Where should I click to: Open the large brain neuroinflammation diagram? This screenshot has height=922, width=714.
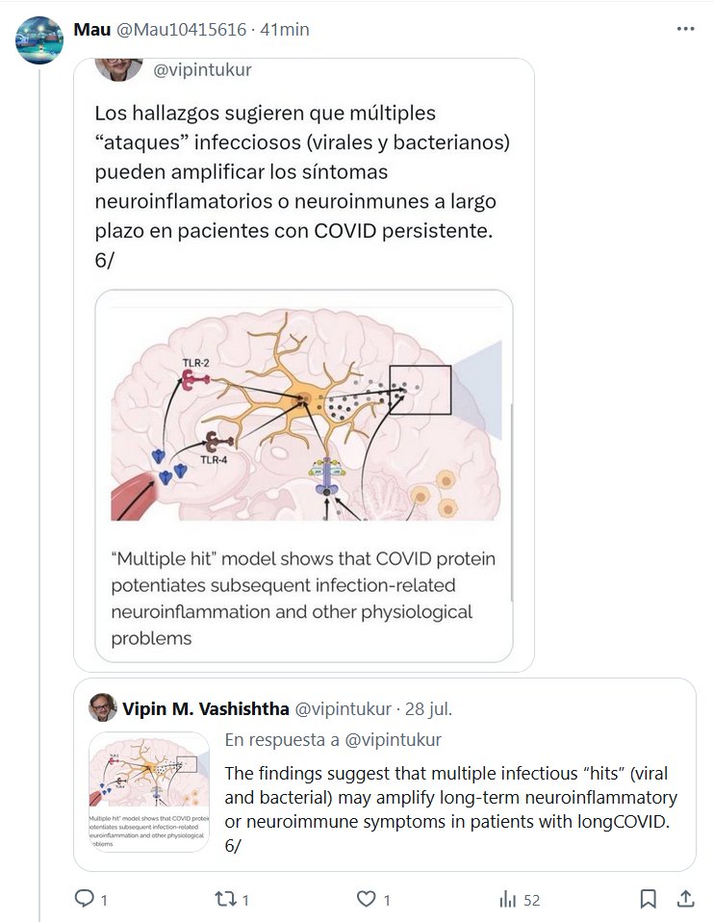[304, 413]
